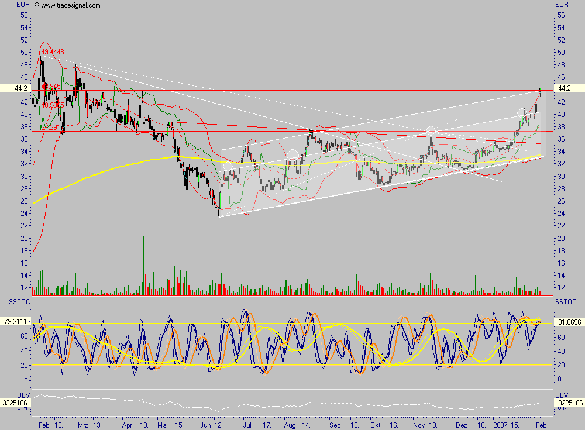Click the 24 tick on left price axis
Image resolution: width=585 pixels, height=430 pixels.
tap(24, 214)
